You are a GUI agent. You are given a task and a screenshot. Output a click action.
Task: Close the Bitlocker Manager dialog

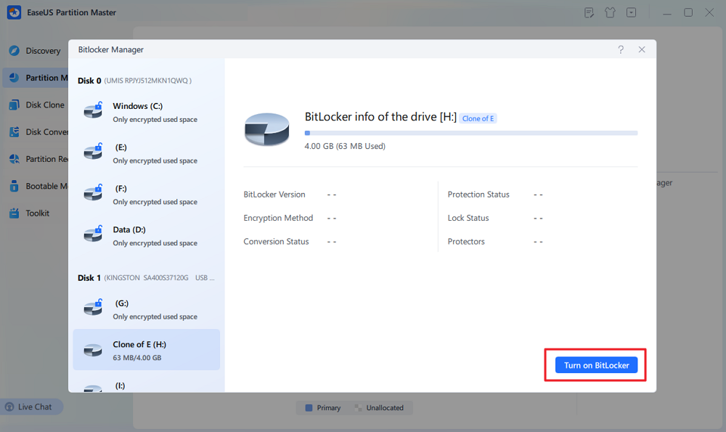pos(642,49)
